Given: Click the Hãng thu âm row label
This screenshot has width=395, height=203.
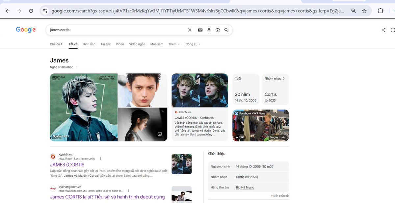Looking at the screenshot, I should coord(219,188).
